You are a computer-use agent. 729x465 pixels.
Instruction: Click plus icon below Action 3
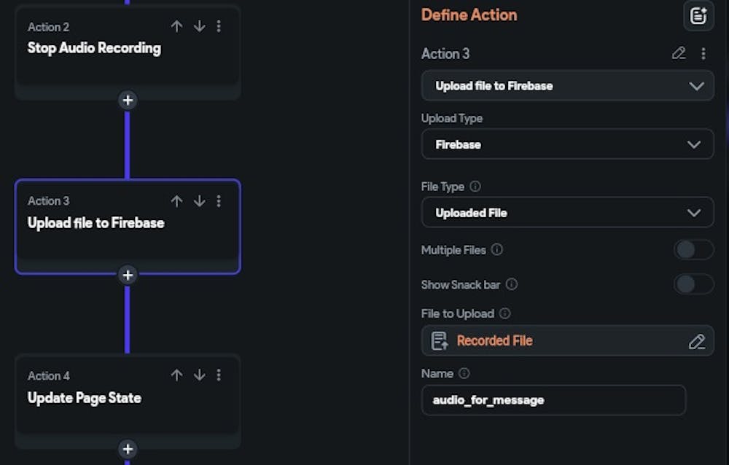point(128,275)
